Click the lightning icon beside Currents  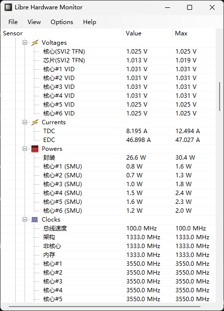pyautogui.click(x=35, y=122)
